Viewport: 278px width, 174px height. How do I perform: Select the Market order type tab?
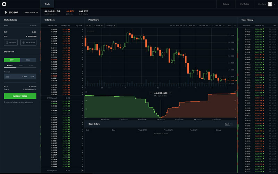point(10,66)
